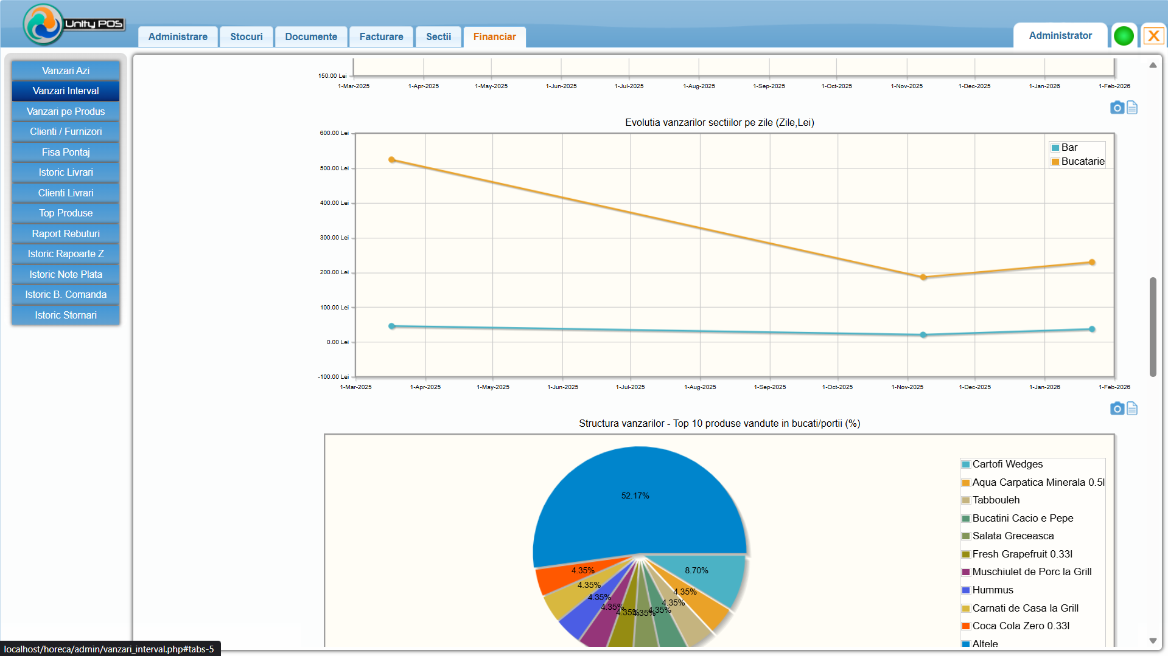
Task: Click the Unity POS logo
Action: [x=73, y=24]
